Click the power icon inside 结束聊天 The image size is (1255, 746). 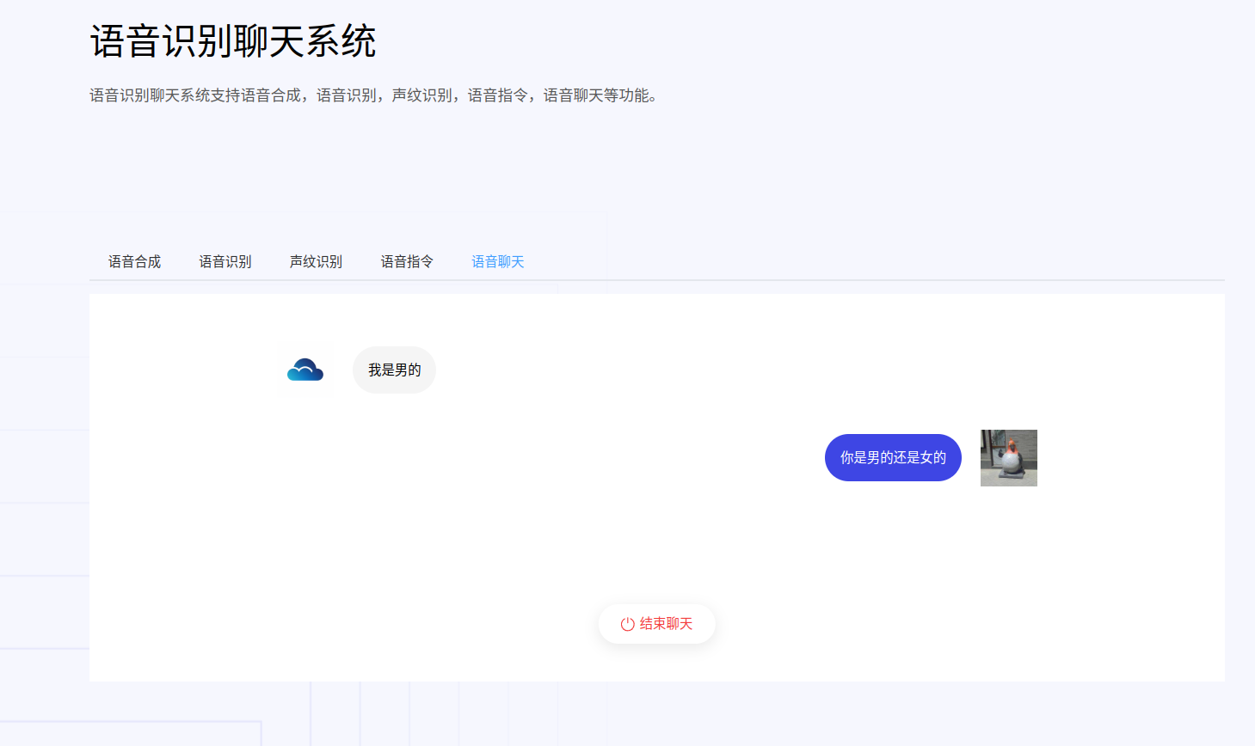click(x=628, y=624)
